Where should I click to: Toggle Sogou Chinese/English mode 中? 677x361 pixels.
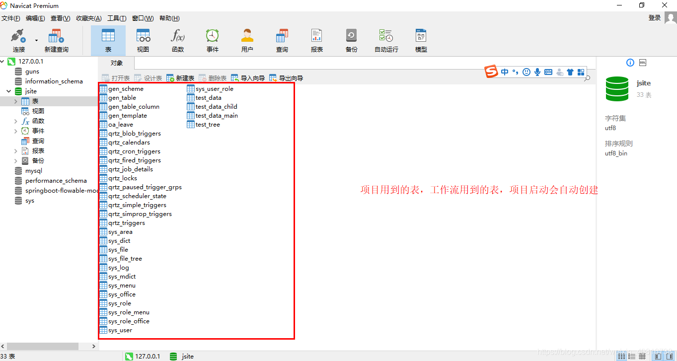pos(505,72)
